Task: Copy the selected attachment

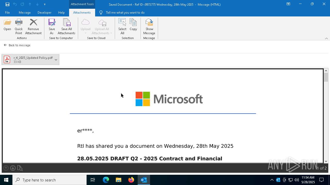Action: [133, 25]
